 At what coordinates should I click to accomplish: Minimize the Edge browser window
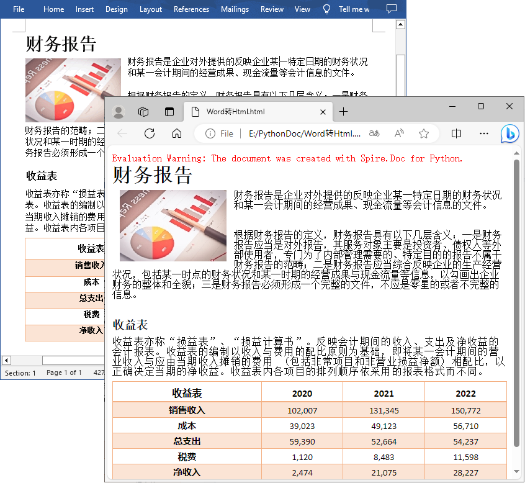(452, 107)
